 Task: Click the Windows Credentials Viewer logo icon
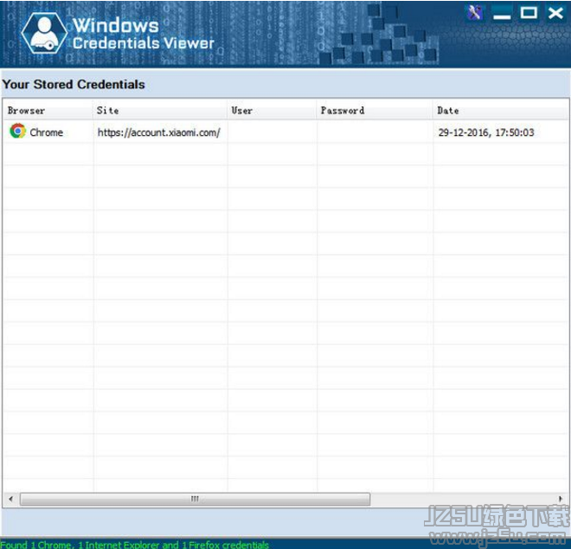[x=44, y=33]
